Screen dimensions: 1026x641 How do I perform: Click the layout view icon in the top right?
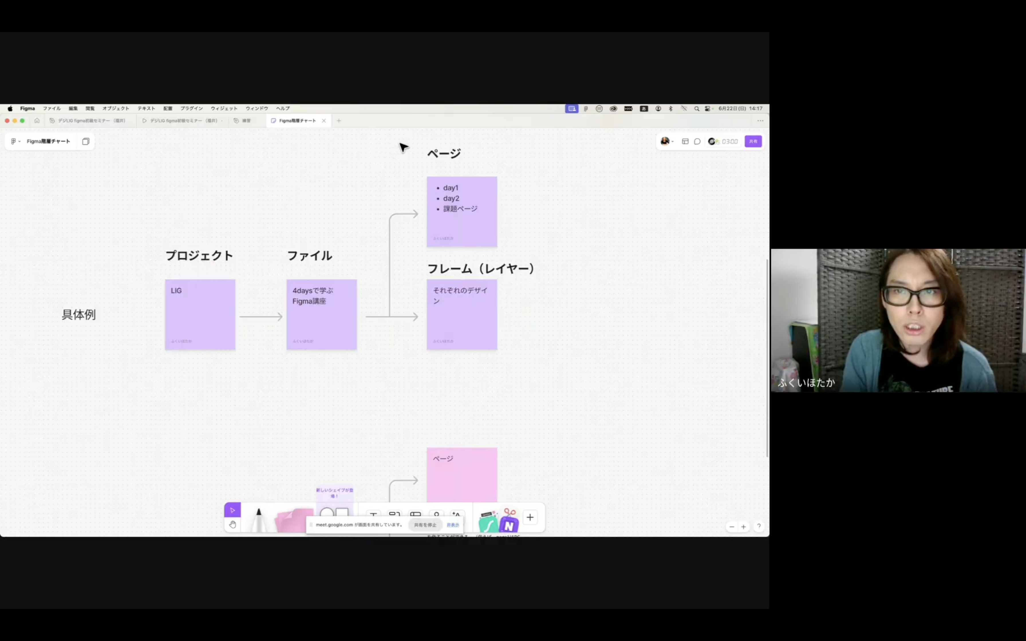685,142
